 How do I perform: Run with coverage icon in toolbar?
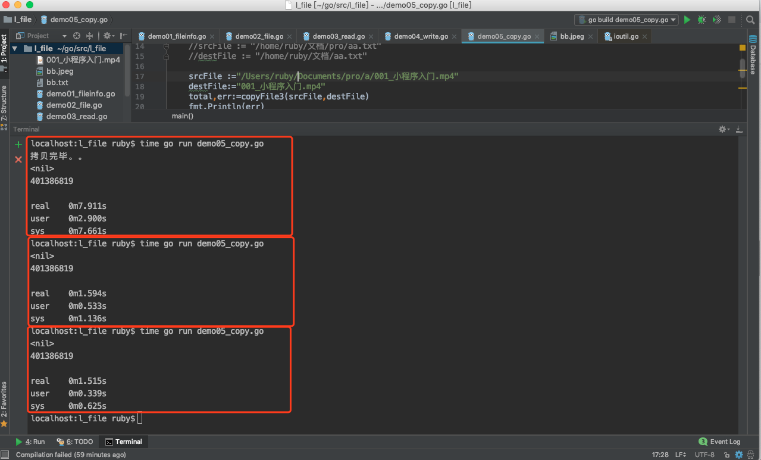[717, 20]
